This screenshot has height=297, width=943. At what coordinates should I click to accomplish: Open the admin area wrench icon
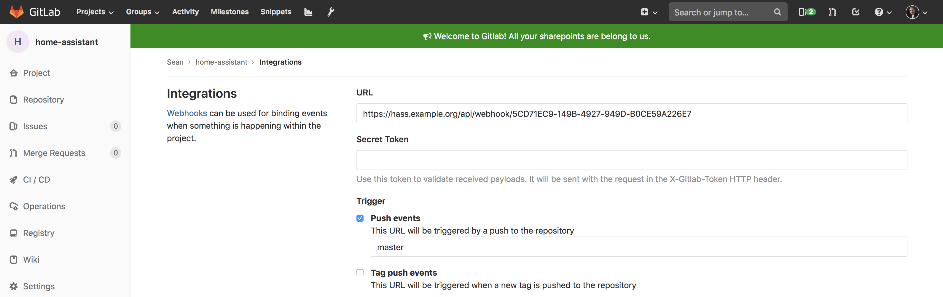pyautogui.click(x=331, y=12)
